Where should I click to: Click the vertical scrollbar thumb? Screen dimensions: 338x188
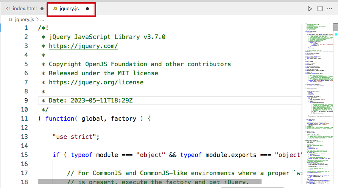335,27
